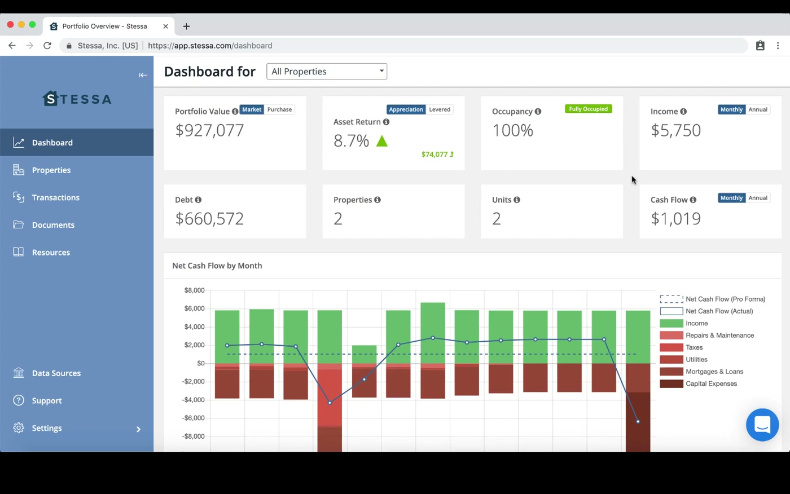Screen dimensions: 790x494
Task: Switch Cash Flow to Annual
Action: (758, 198)
